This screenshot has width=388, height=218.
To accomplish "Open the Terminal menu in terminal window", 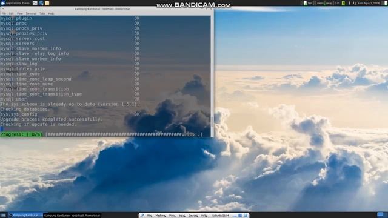I will (31, 13).
